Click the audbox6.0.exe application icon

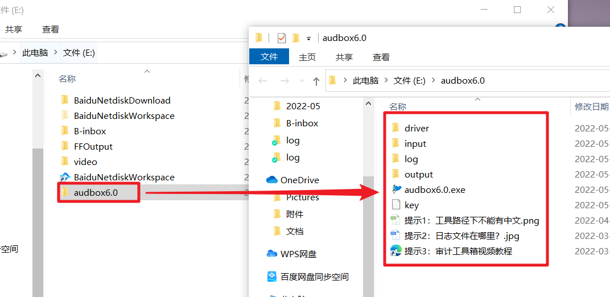pyautogui.click(x=396, y=189)
